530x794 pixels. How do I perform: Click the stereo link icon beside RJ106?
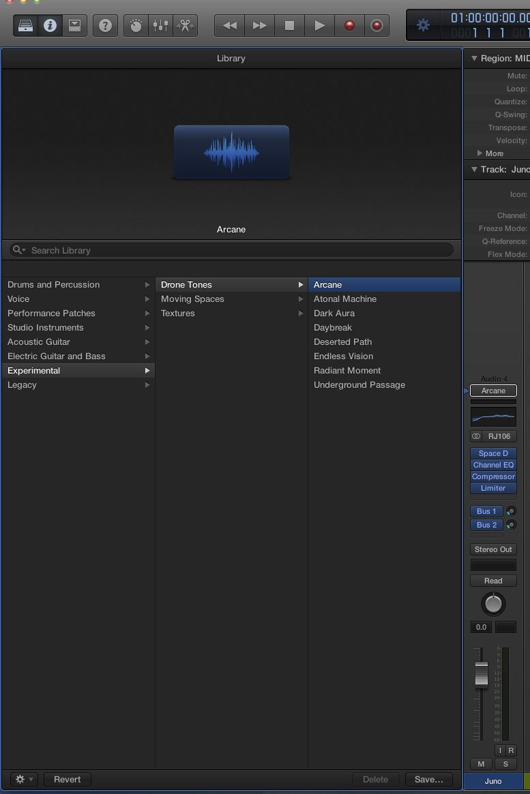[476, 436]
